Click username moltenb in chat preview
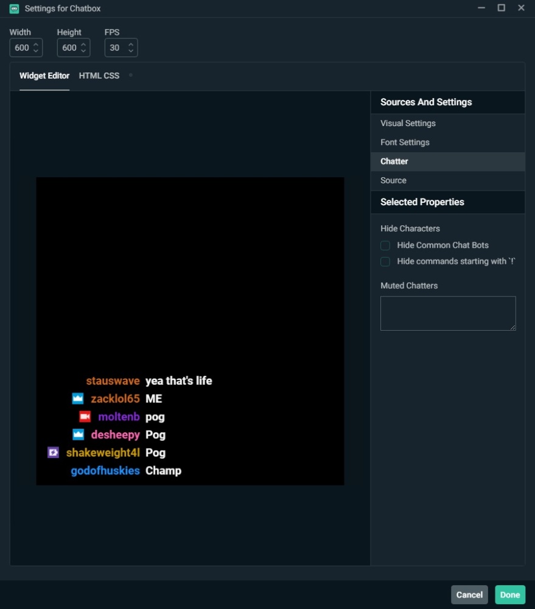The image size is (535, 609). click(x=119, y=417)
